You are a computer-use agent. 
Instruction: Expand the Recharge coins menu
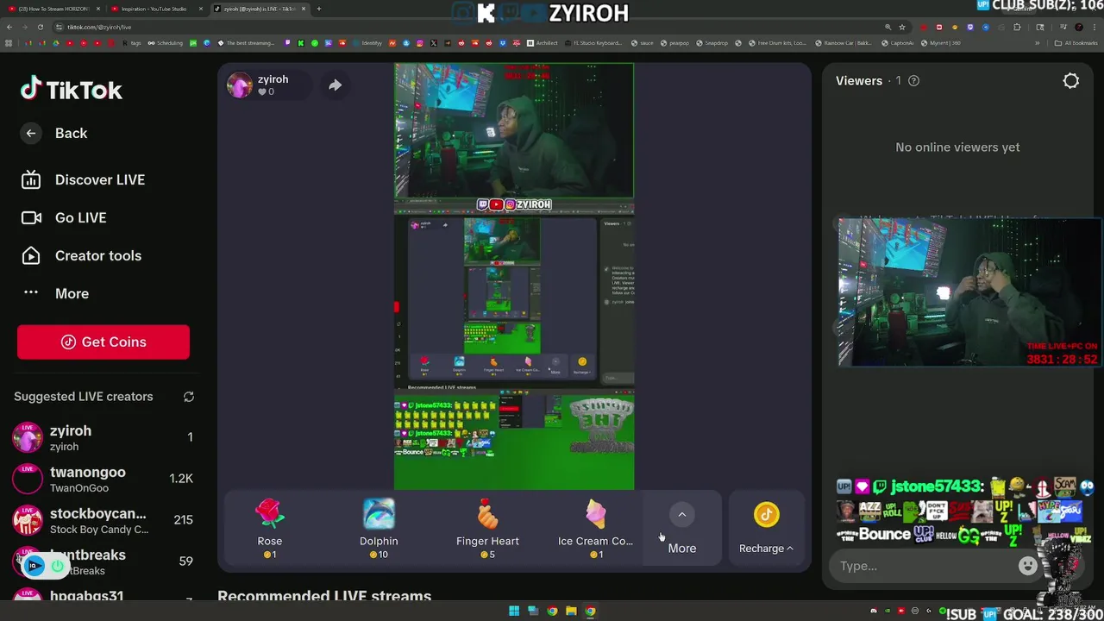[766, 529]
